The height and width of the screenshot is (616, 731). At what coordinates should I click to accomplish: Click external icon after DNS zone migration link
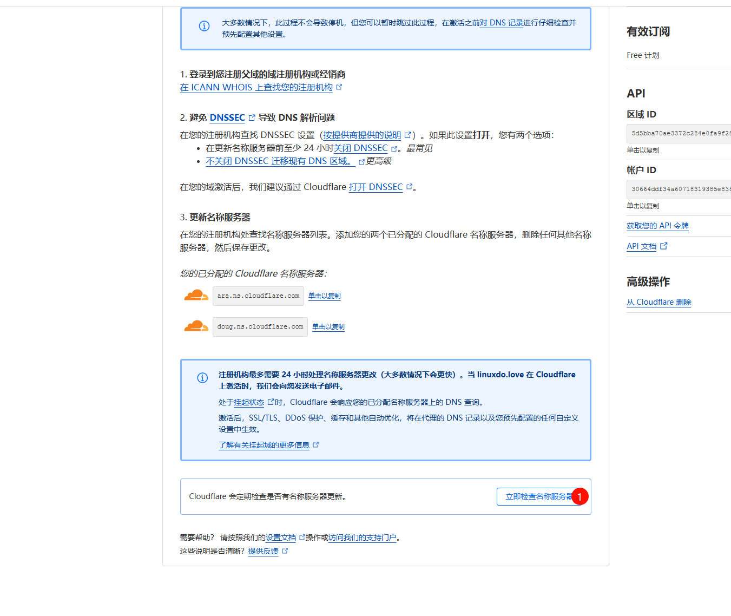click(361, 162)
